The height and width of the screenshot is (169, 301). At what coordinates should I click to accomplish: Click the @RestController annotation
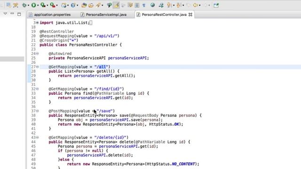tap(56, 31)
